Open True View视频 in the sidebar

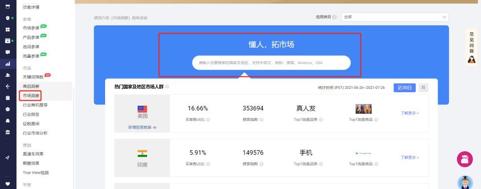tap(36, 173)
